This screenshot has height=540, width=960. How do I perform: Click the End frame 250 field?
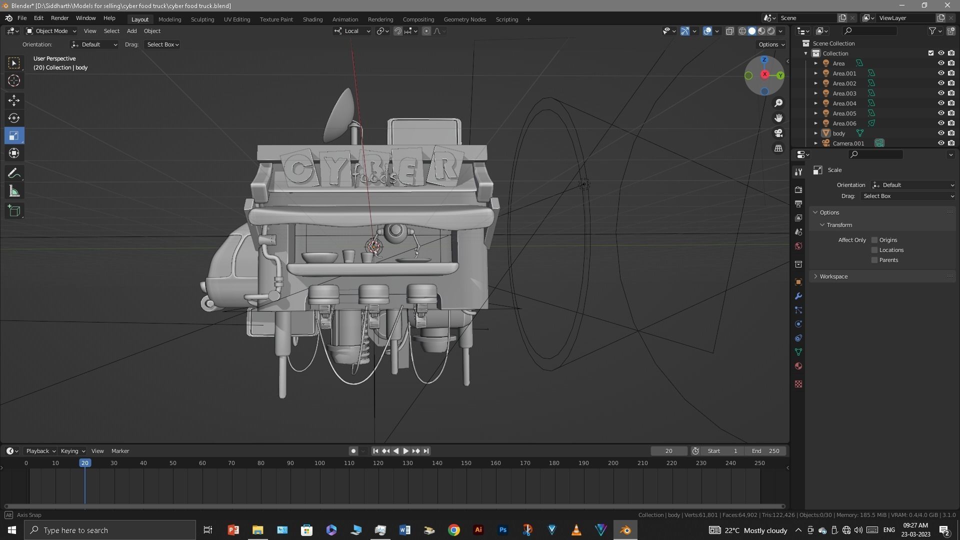pyautogui.click(x=765, y=451)
